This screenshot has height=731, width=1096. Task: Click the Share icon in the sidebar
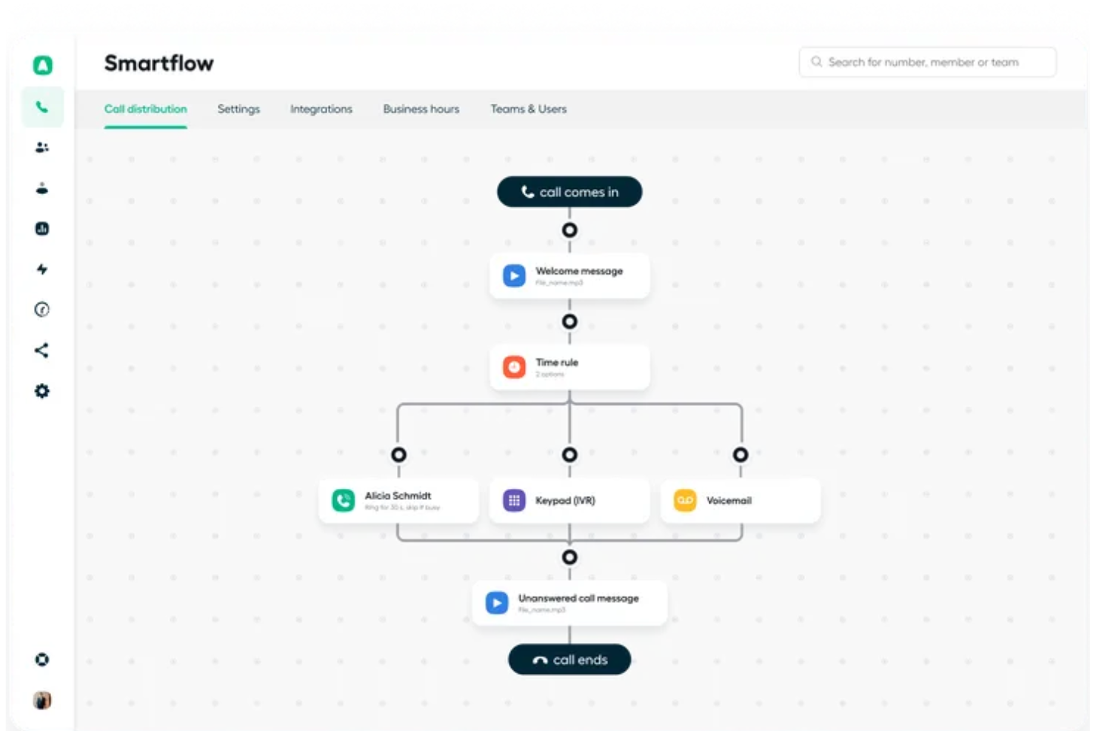pyautogui.click(x=42, y=350)
